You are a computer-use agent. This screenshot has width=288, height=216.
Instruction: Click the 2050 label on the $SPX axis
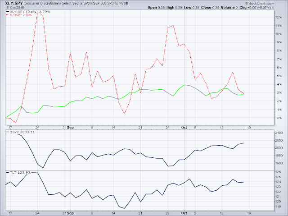(279, 141)
